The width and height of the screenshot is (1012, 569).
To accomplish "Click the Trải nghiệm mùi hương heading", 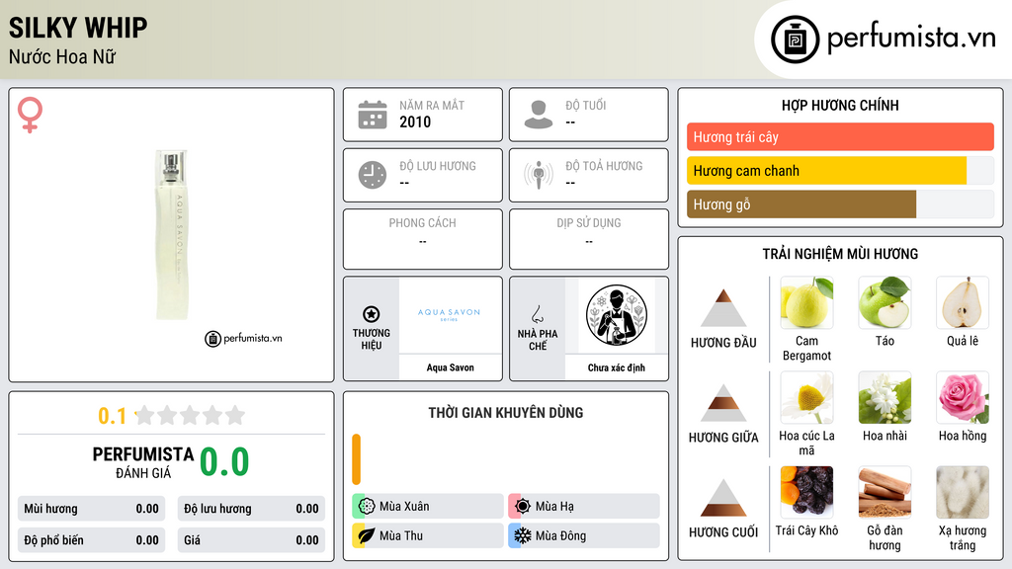I will point(840,254).
